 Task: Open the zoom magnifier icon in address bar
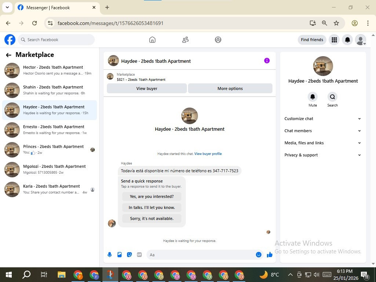325,23
